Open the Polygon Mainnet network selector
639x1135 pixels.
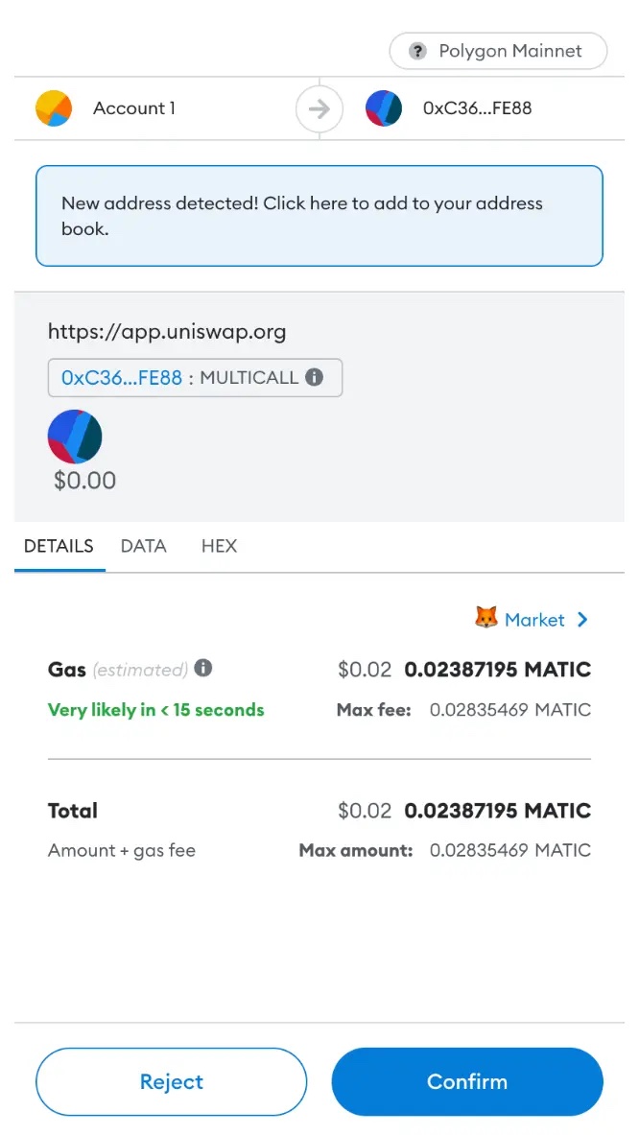(498, 51)
